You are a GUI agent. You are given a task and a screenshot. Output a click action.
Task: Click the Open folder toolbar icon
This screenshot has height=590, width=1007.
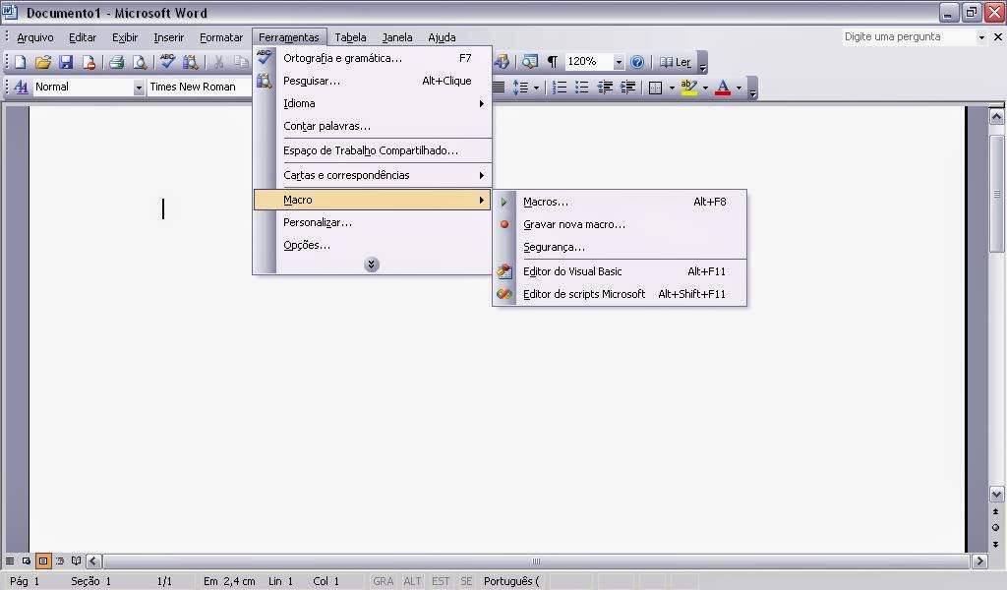click(42, 62)
